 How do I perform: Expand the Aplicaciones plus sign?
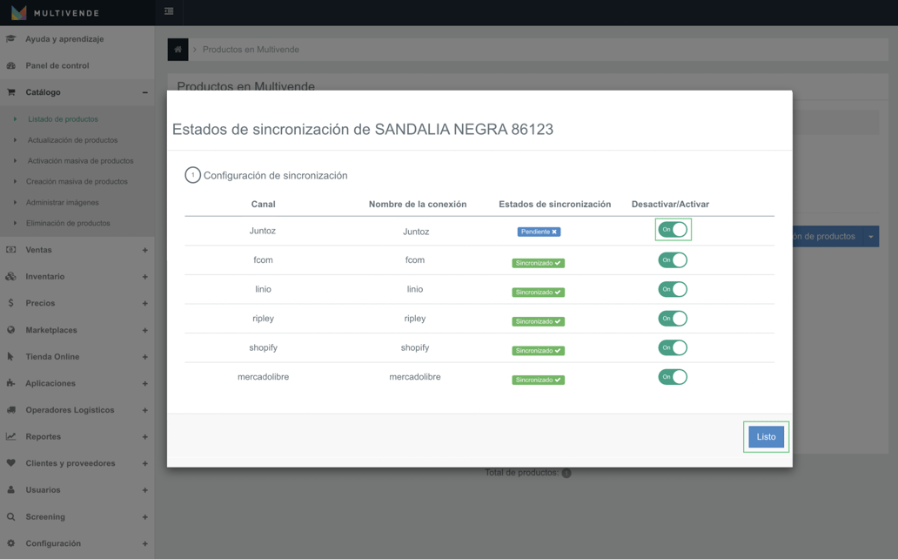145,384
